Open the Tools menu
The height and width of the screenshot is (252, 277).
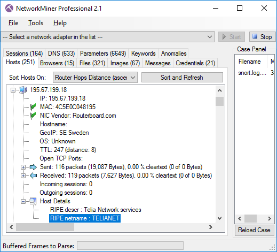click(36, 23)
